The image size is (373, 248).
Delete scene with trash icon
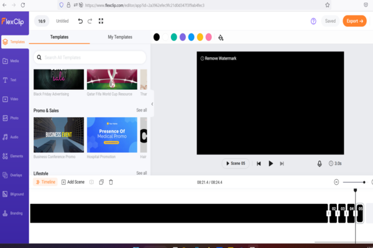point(111,182)
